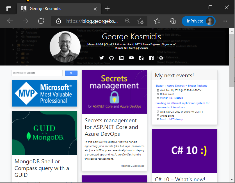Image resolution: width=235 pixels, height=183 pixels.
Task: Toggle vertical tabs actions menu
Action: (9, 9)
